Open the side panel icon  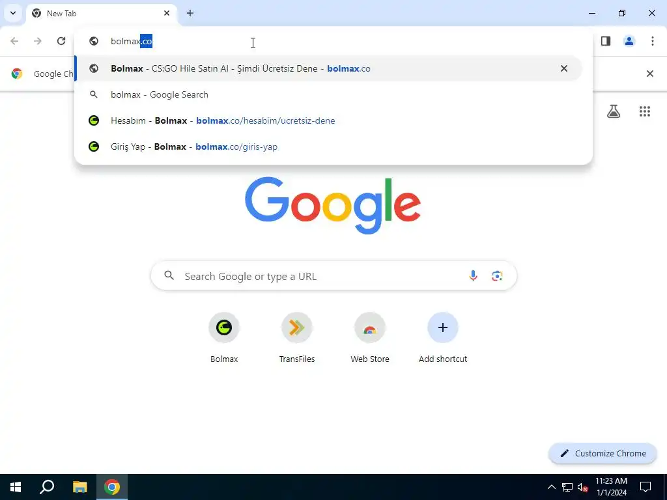coord(606,41)
